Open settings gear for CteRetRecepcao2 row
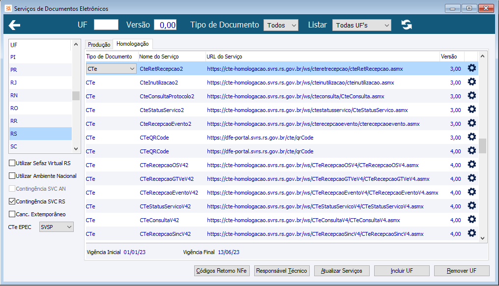499x286 pixels. tap(471, 68)
